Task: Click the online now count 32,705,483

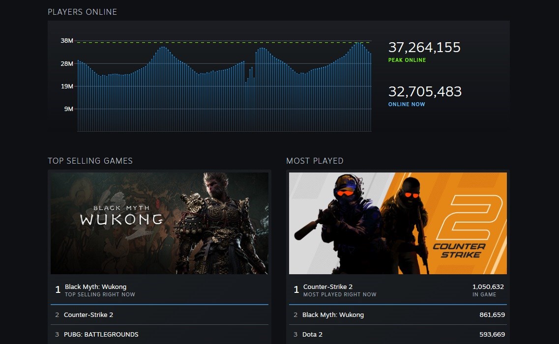Action: [x=425, y=91]
